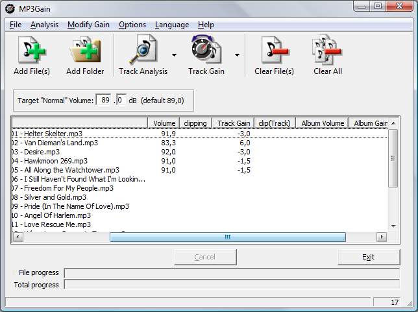Screen dimensions: 418x312
Task: Apply Track Gain using the dial icon
Action: coord(206,50)
